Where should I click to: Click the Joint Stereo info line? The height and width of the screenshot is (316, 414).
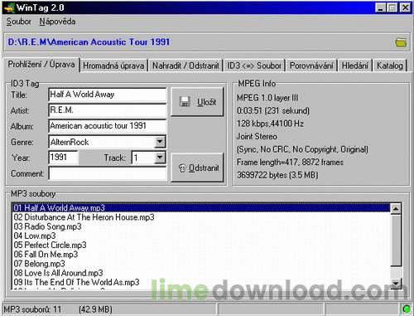257,136
